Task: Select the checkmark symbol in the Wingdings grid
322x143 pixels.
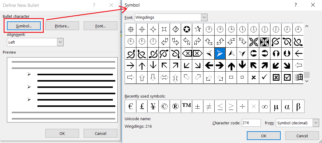Action: click(x=265, y=77)
